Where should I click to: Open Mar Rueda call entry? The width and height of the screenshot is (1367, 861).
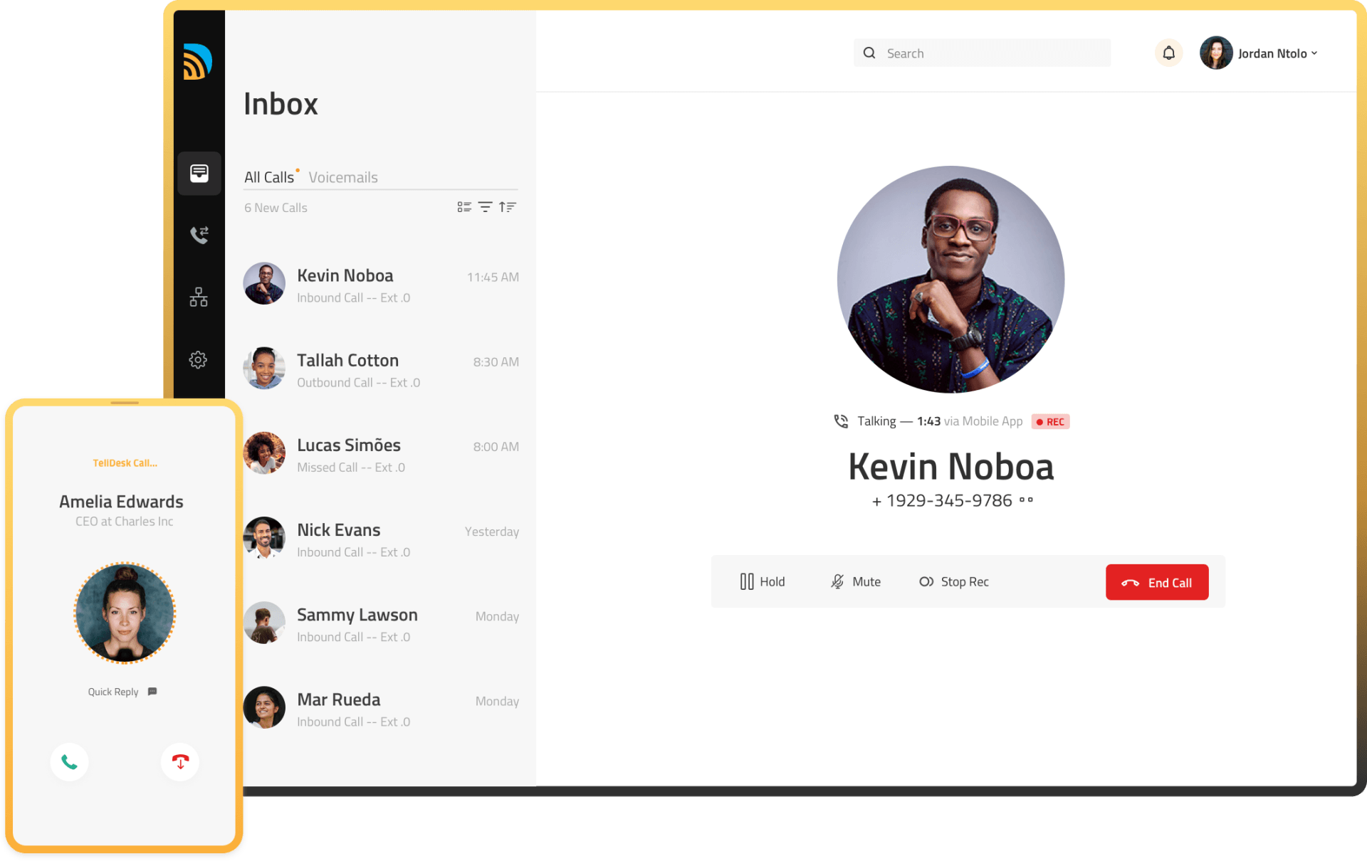[381, 708]
